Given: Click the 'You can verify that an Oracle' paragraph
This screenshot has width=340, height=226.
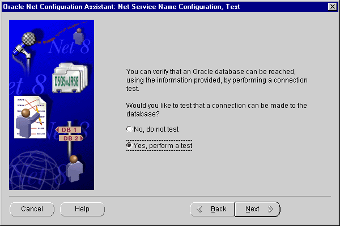Looking at the screenshot, I should (217, 80).
